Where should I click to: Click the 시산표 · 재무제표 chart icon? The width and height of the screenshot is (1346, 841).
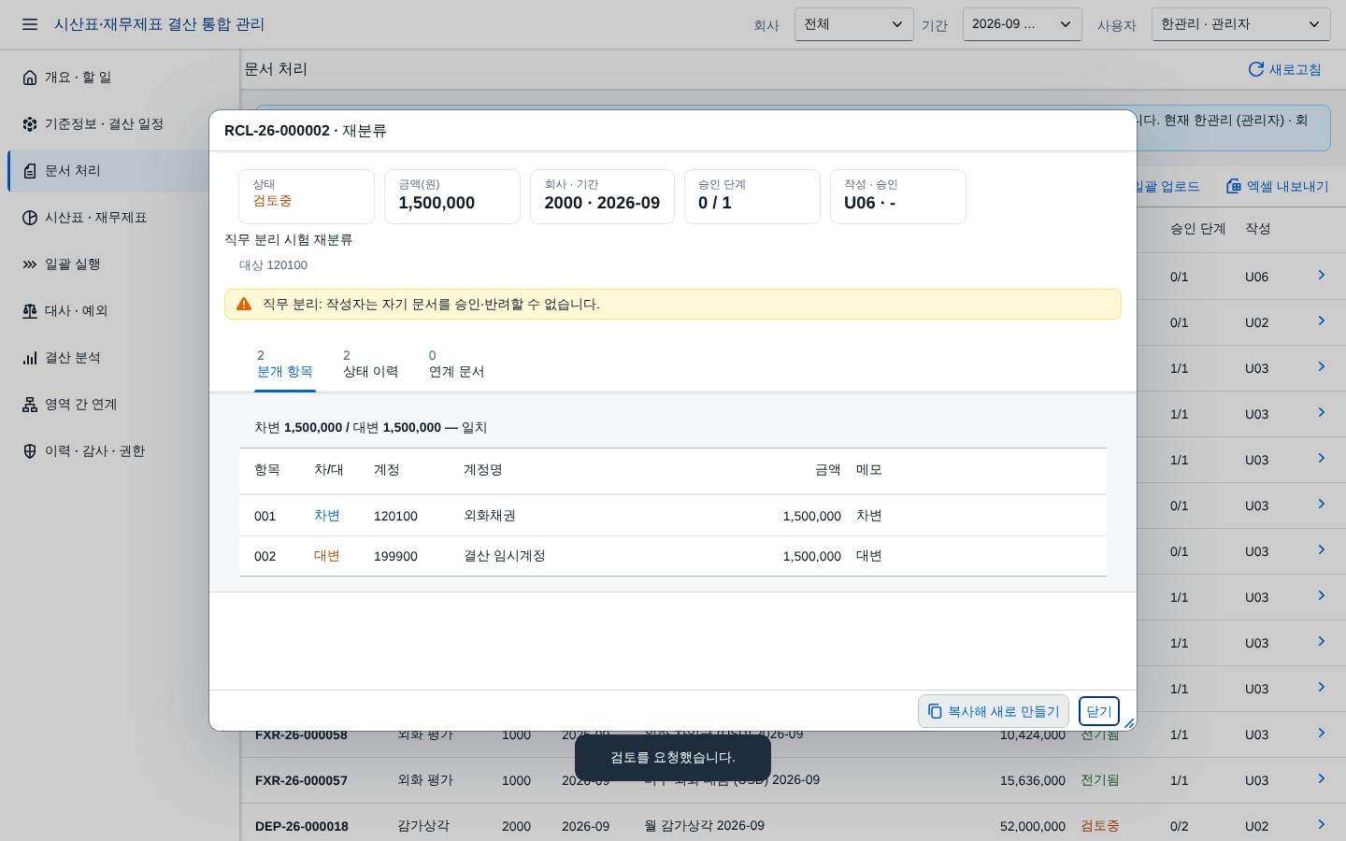30,218
